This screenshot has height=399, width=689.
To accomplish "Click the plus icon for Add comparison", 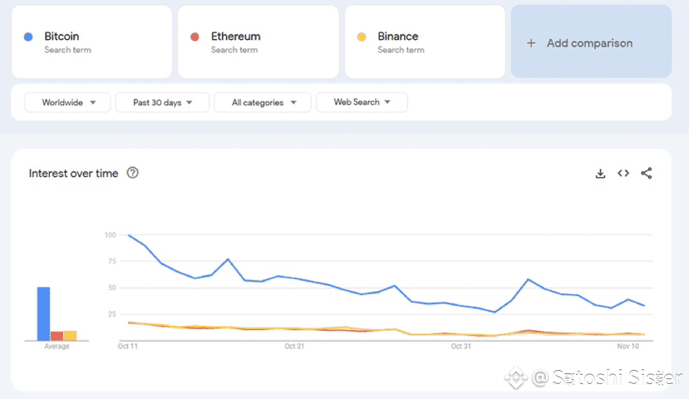I will tap(531, 43).
